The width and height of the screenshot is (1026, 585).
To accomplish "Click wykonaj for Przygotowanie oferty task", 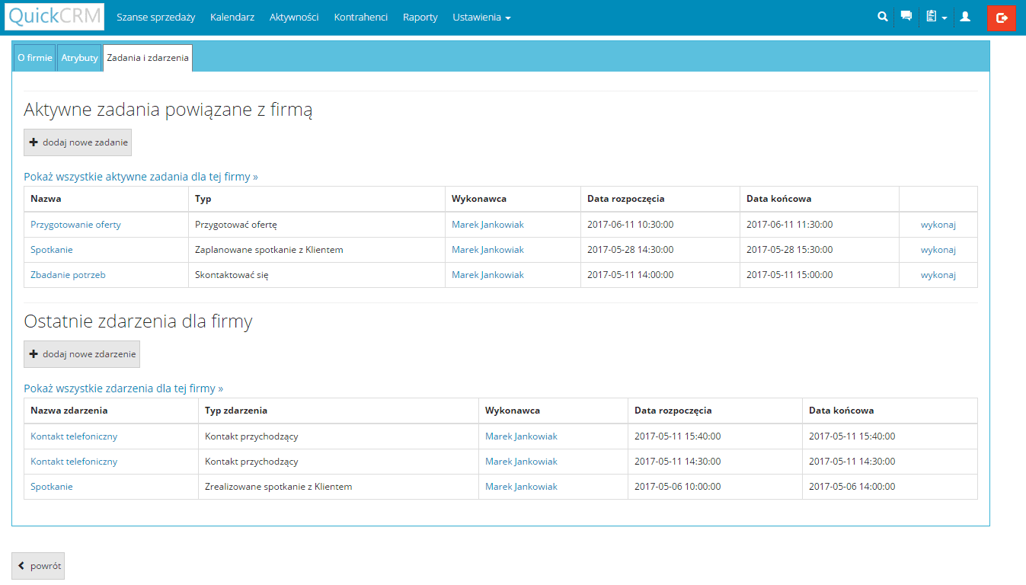I will coord(938,225).
